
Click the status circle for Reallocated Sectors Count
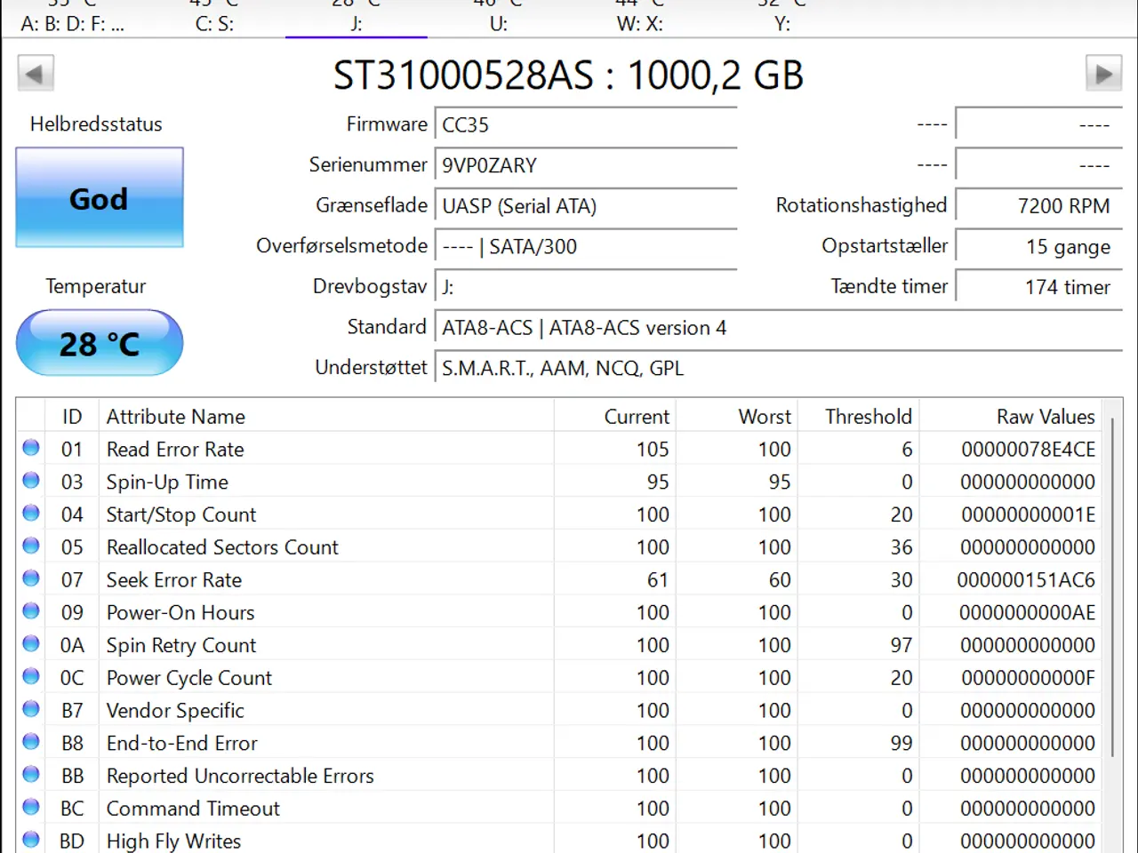click(x=31, y=546)
